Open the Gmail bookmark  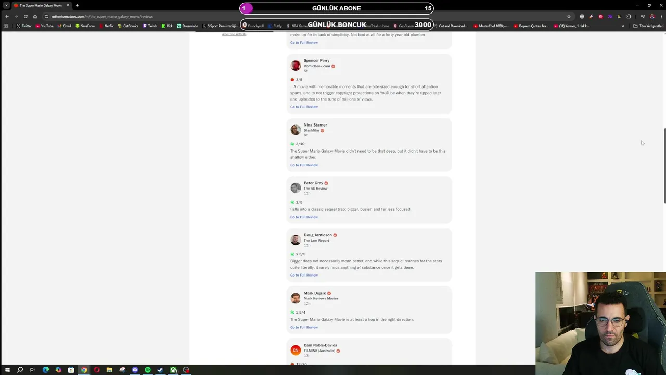pyautogui.click(x=64, y=26)
